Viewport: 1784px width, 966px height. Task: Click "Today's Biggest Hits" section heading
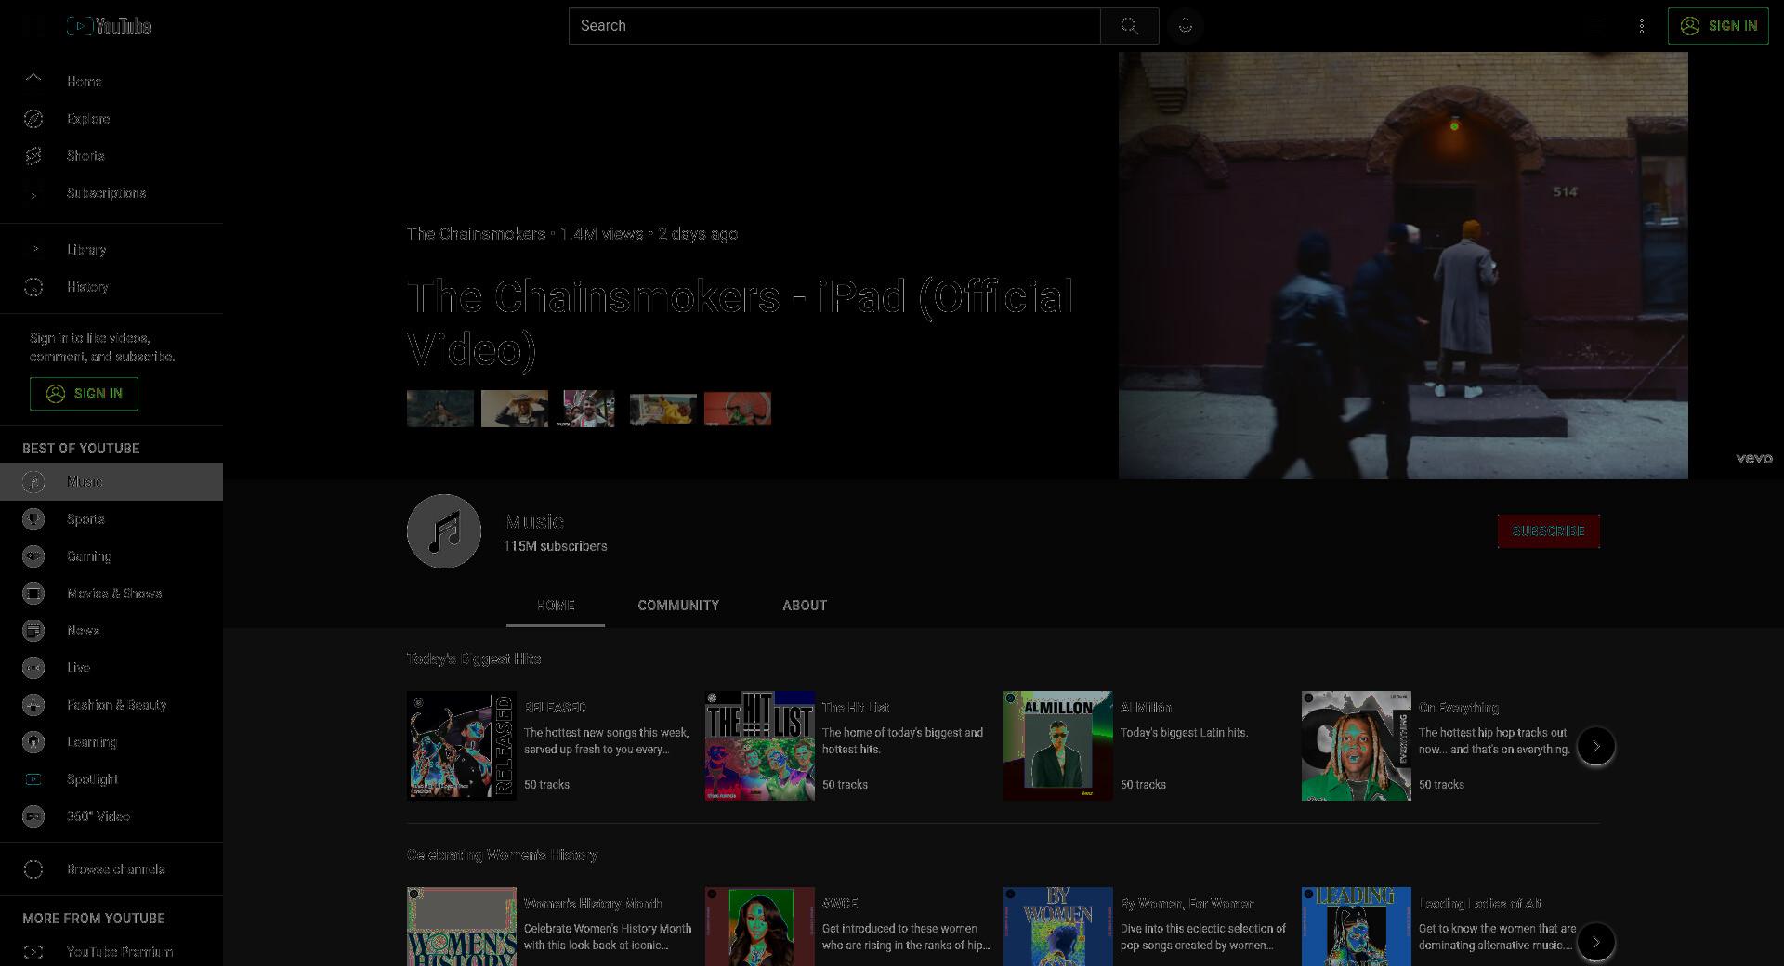click(474, 659)
